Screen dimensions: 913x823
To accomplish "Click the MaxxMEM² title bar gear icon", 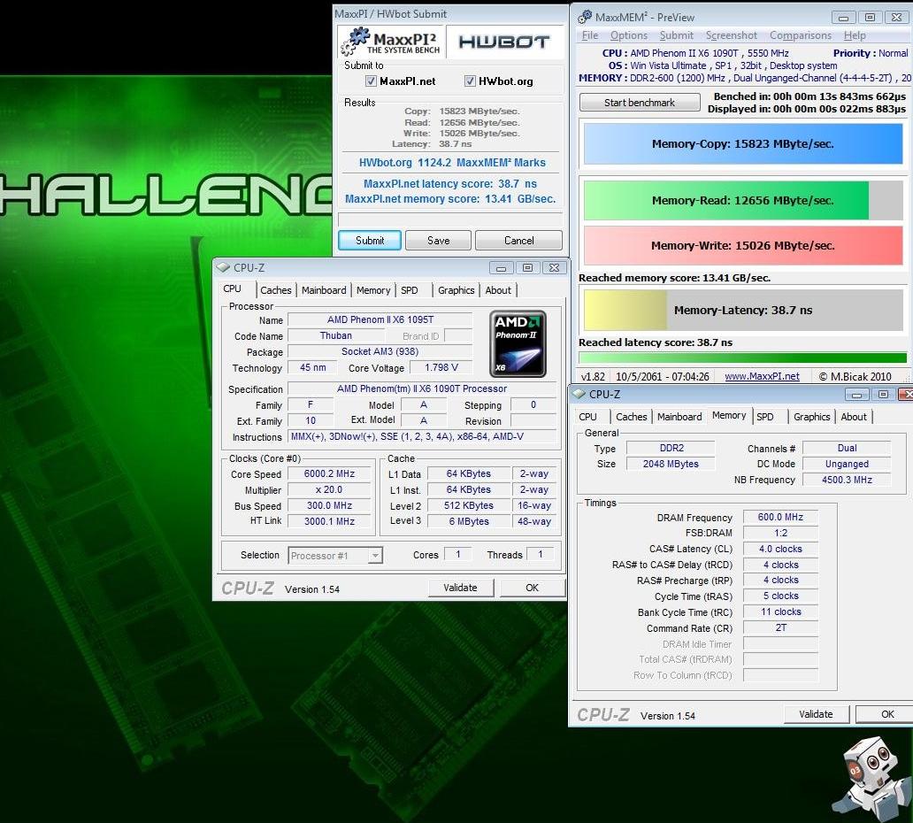I will pyautogui.click(x=584, y=17).
